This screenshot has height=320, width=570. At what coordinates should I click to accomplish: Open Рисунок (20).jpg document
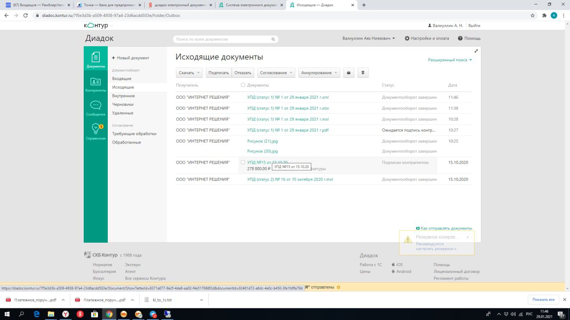pos(262,151)
